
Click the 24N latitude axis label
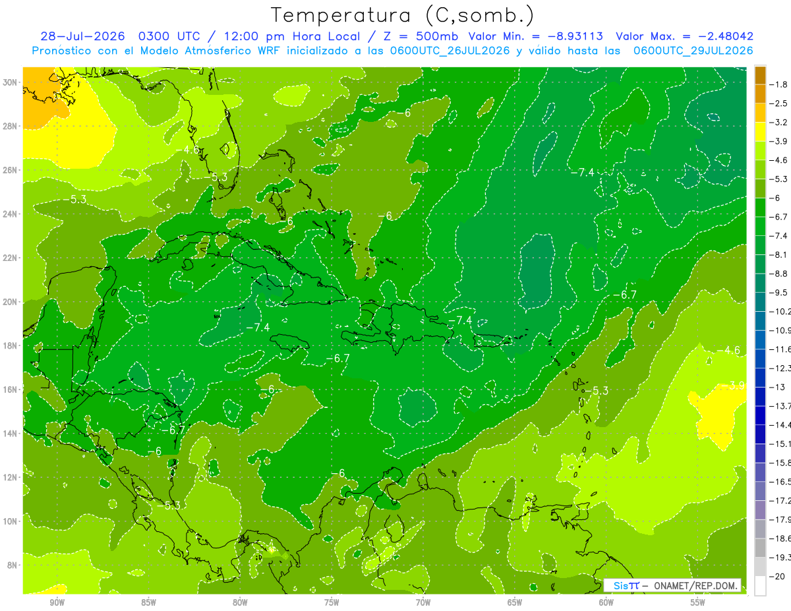coord(11,214)
